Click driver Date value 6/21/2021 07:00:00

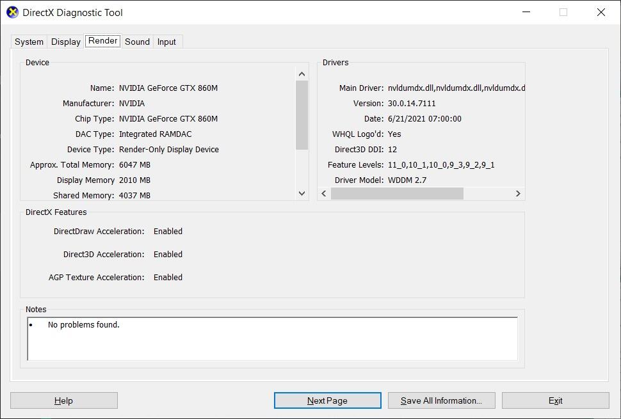point(424,119)
